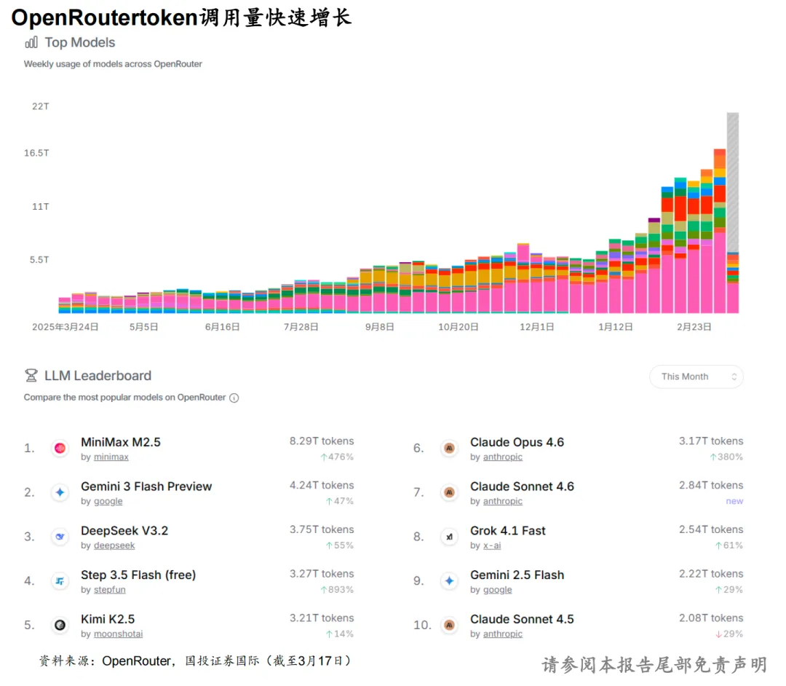The height and width of the screenshot is (686, 786).
Task: Open the google link under Gemini 2.5 Flash
Action: (x=497, y=589)
